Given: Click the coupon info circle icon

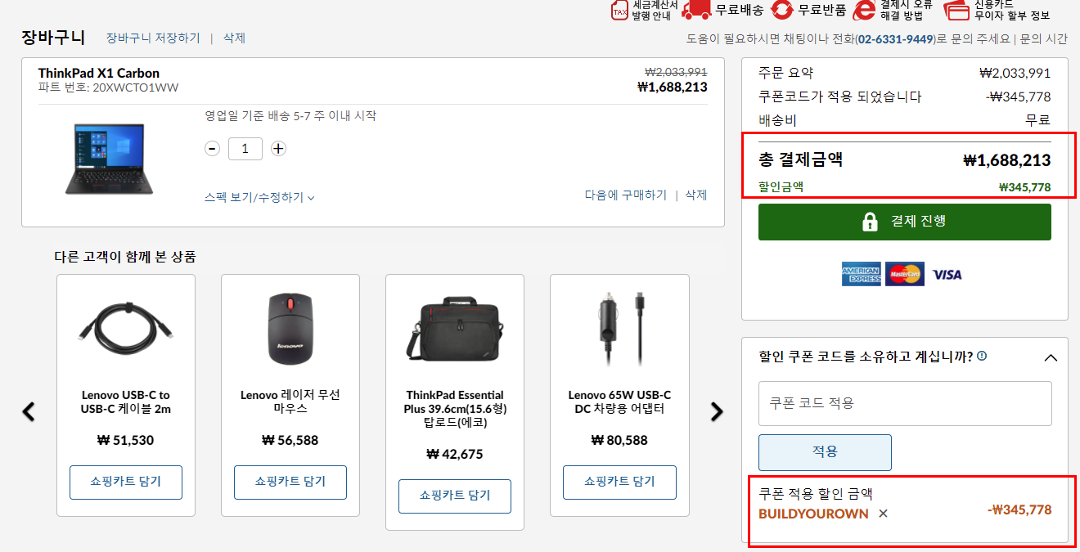Looking at the screenshot, I should click(982, 356).
